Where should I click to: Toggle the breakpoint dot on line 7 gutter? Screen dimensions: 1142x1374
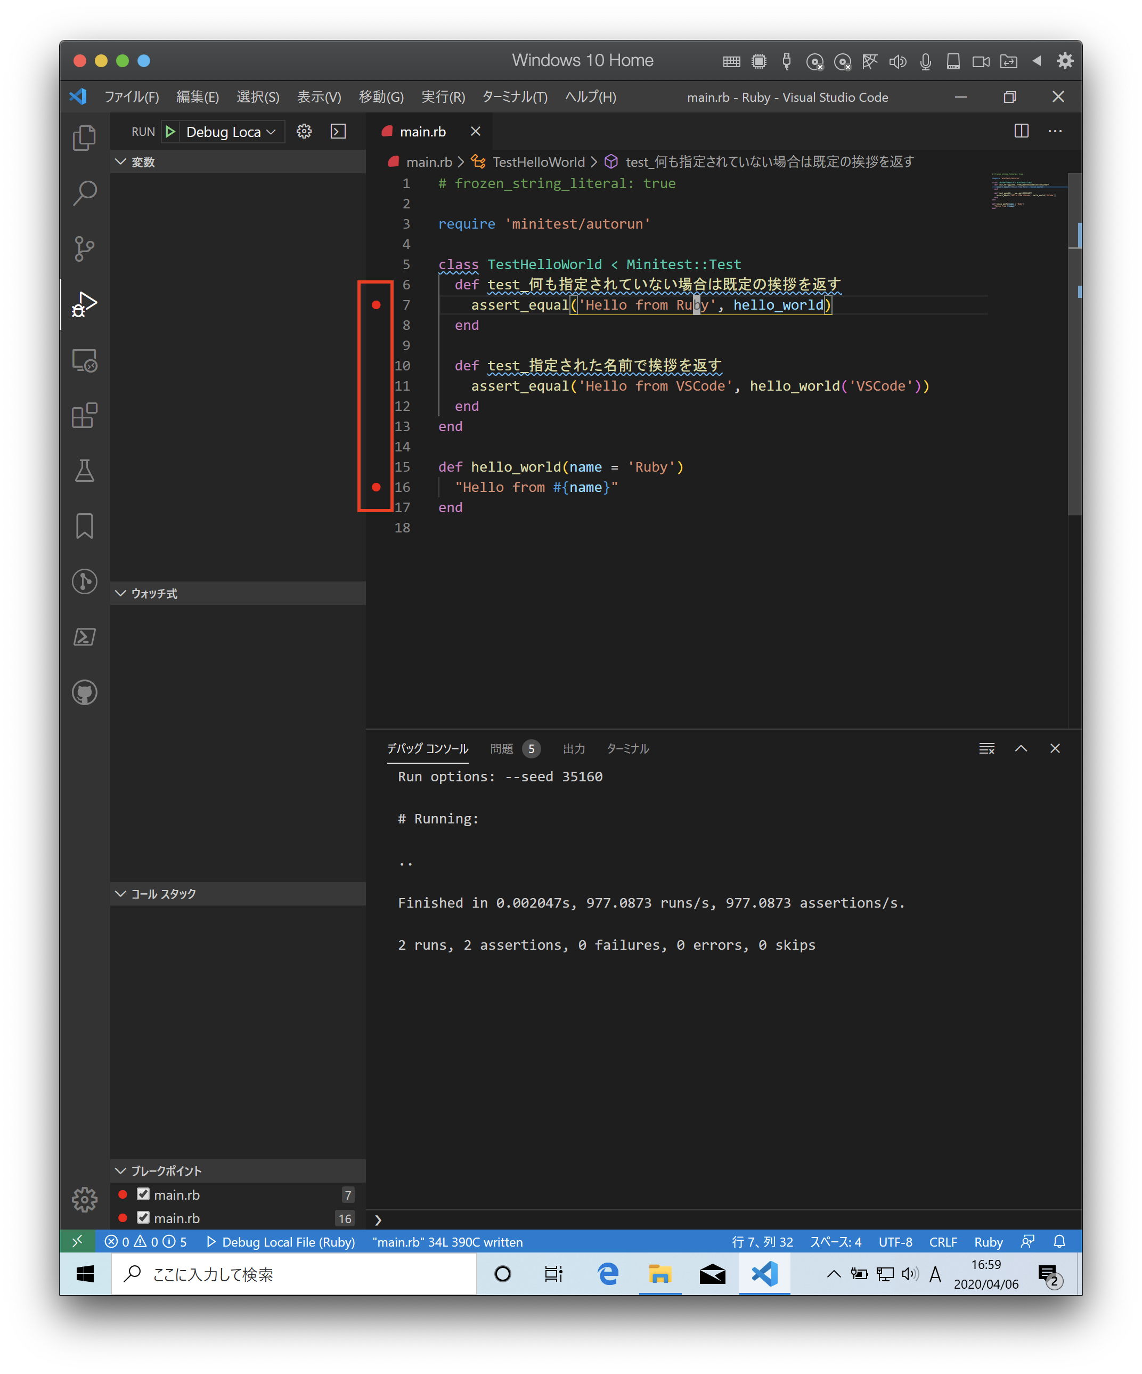(x=377, y=304)
